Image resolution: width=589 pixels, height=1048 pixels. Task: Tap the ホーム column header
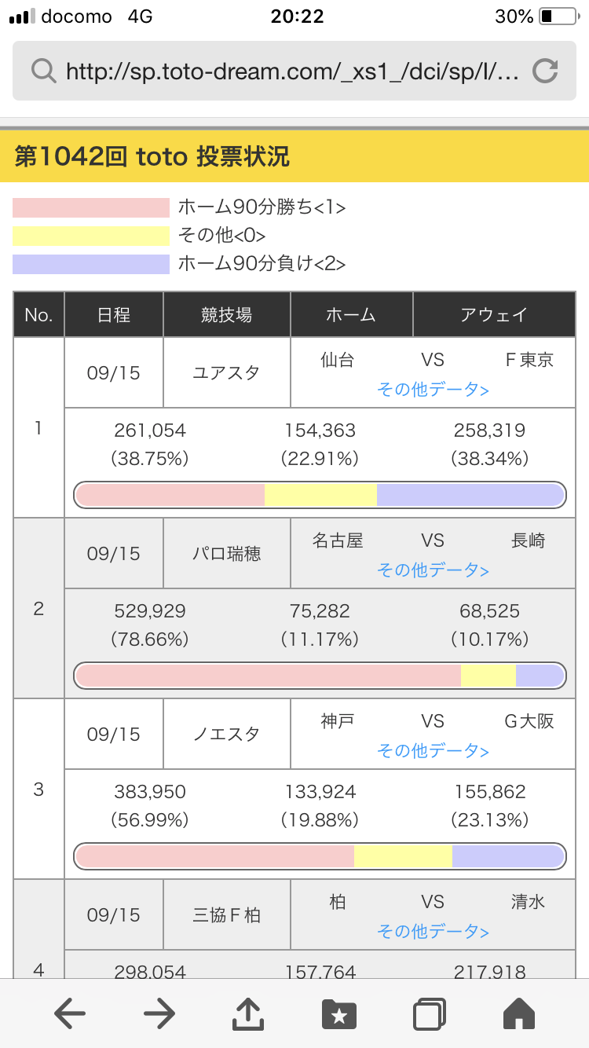click(x=351, y=315)
